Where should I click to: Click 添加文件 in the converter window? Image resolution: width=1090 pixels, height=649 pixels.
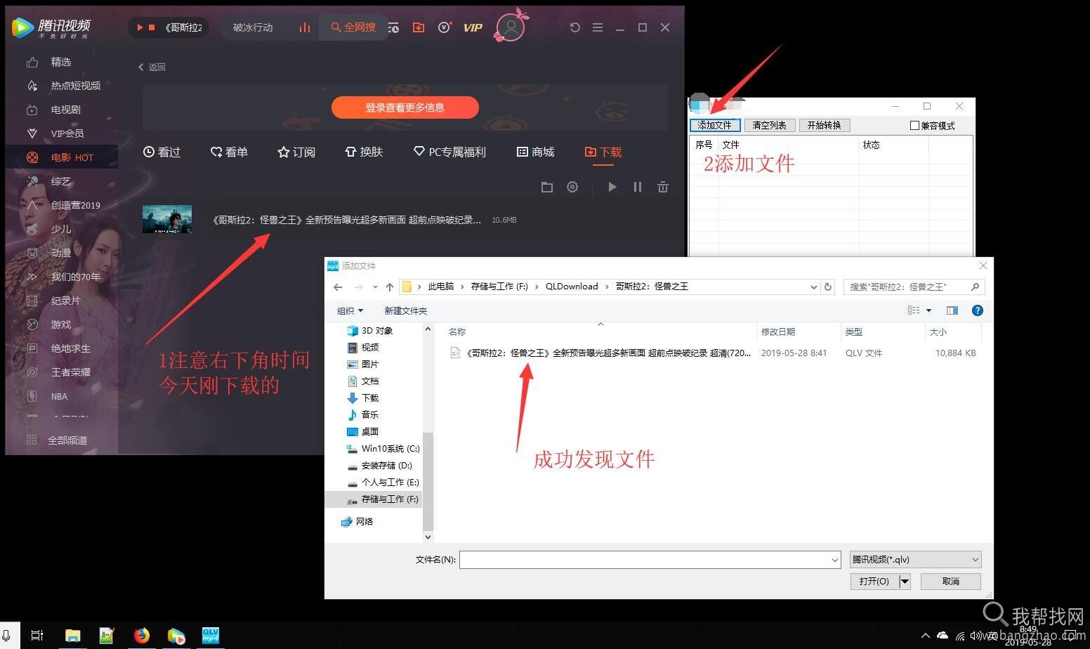click(715, 125)
